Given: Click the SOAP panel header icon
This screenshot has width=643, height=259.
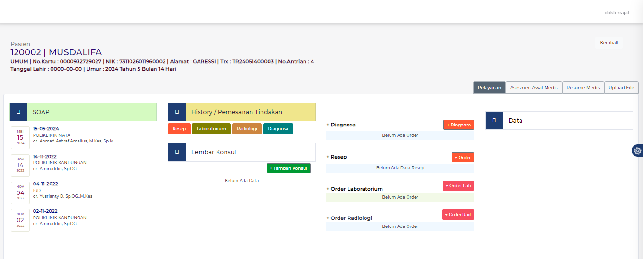Looking at the screenshot, I should [18, 112].
